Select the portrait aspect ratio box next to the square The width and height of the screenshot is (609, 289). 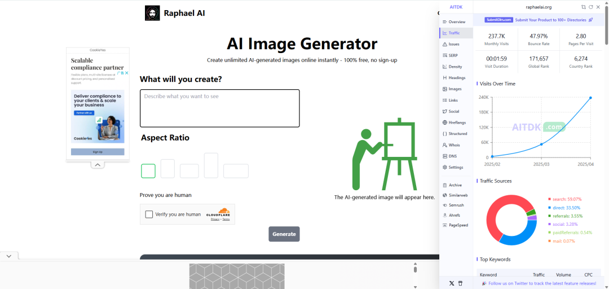pos(168,169)
